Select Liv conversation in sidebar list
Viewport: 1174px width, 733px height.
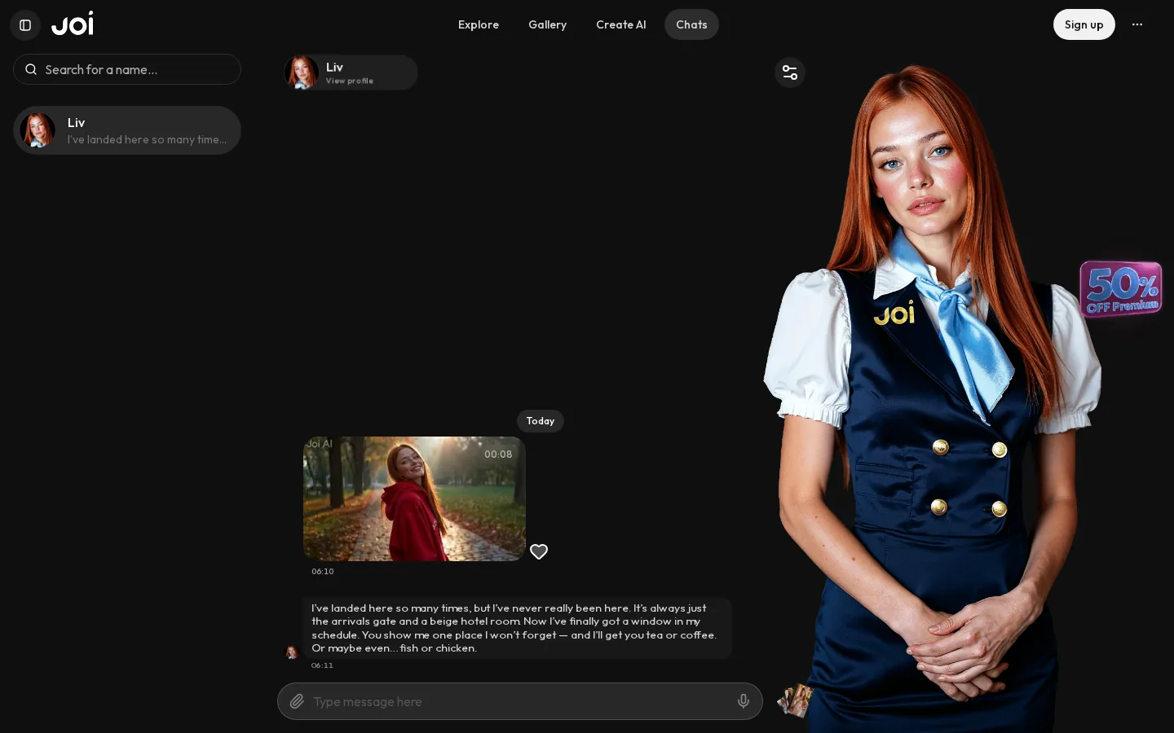coord(127,130)
